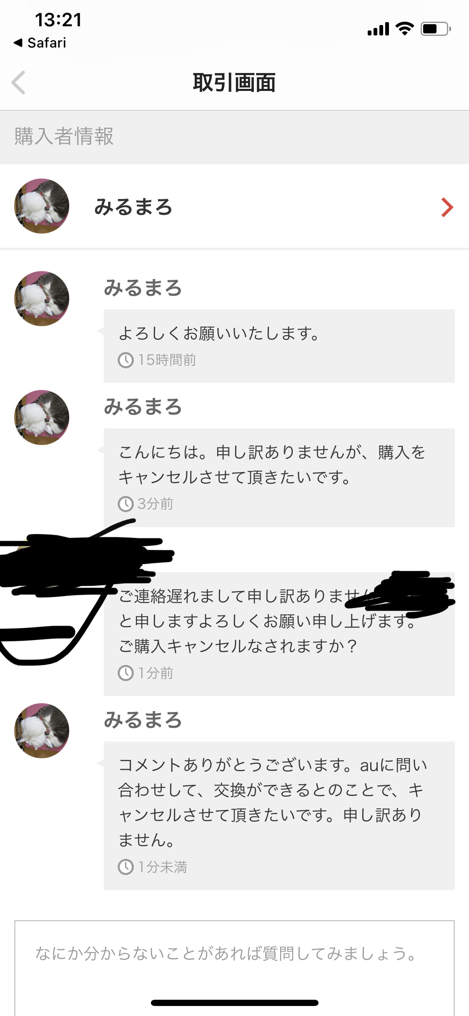The image size is (469, 1016).
Task: Tap the back chevron in header
Action: [x=19, y=83]
